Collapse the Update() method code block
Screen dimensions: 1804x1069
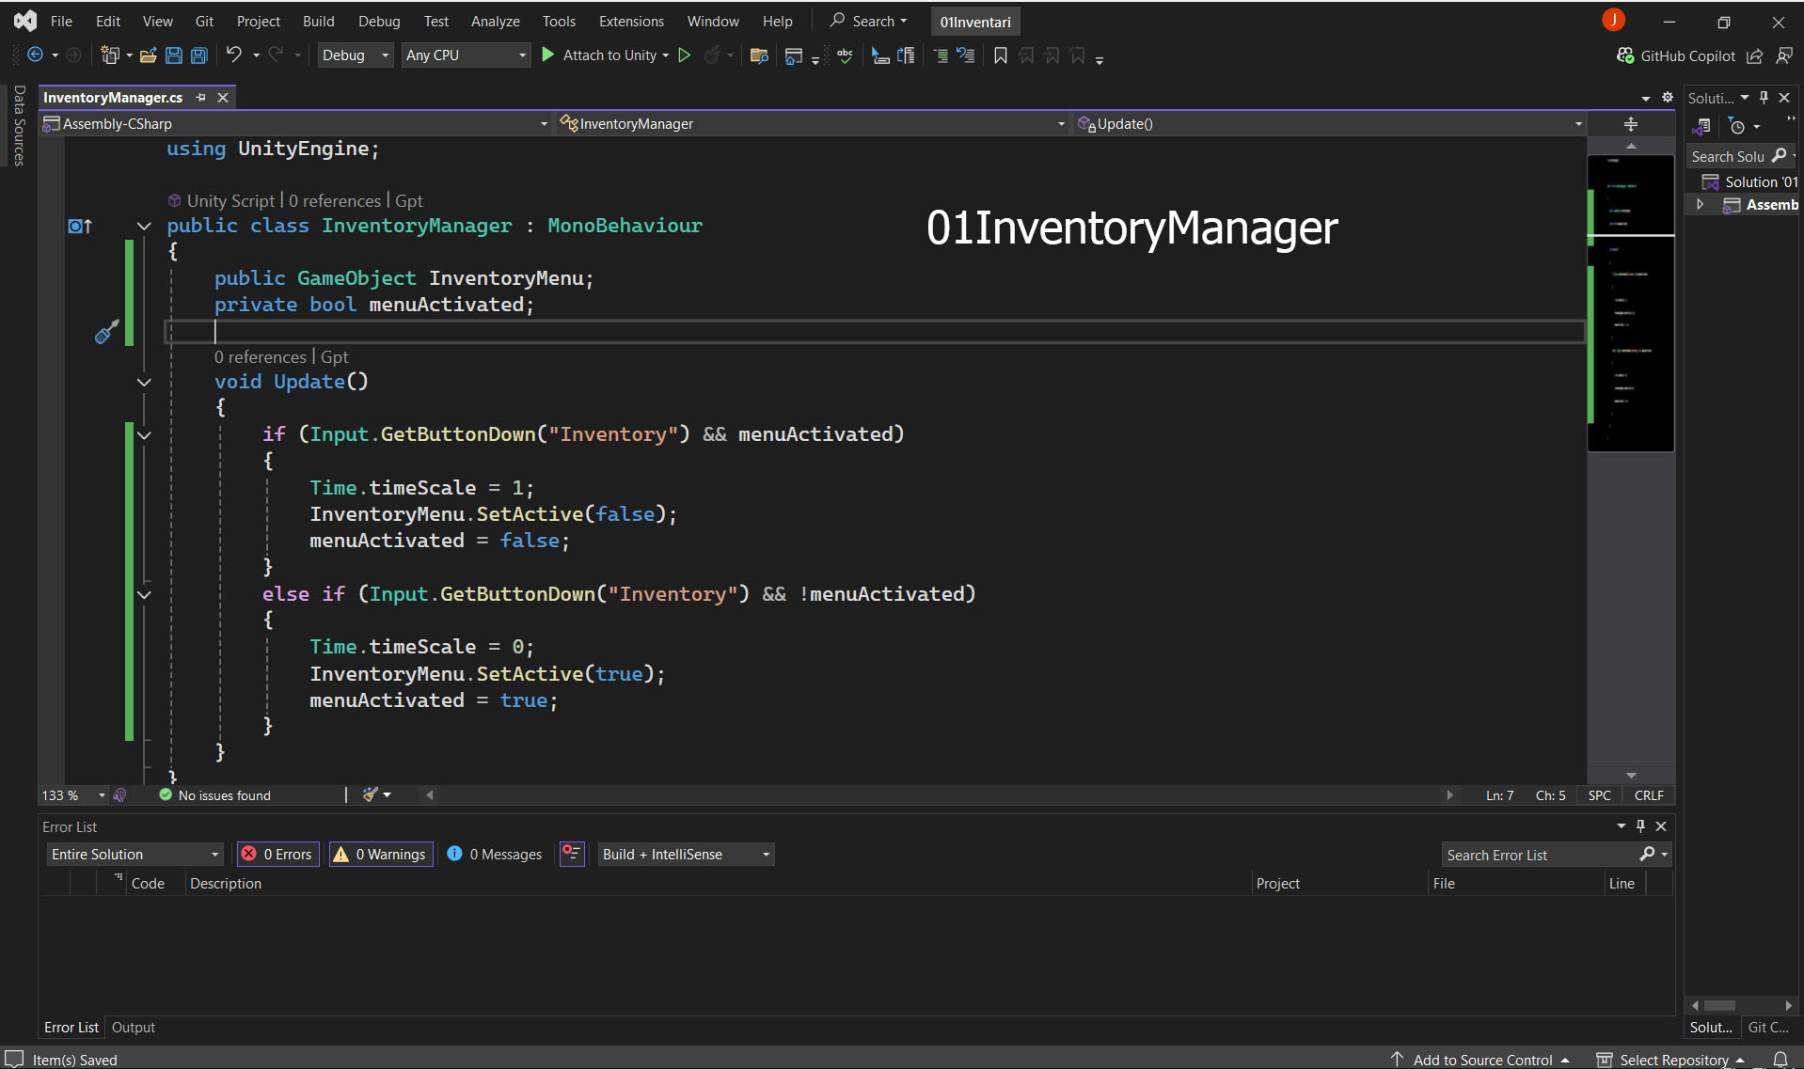pos(144,382)
